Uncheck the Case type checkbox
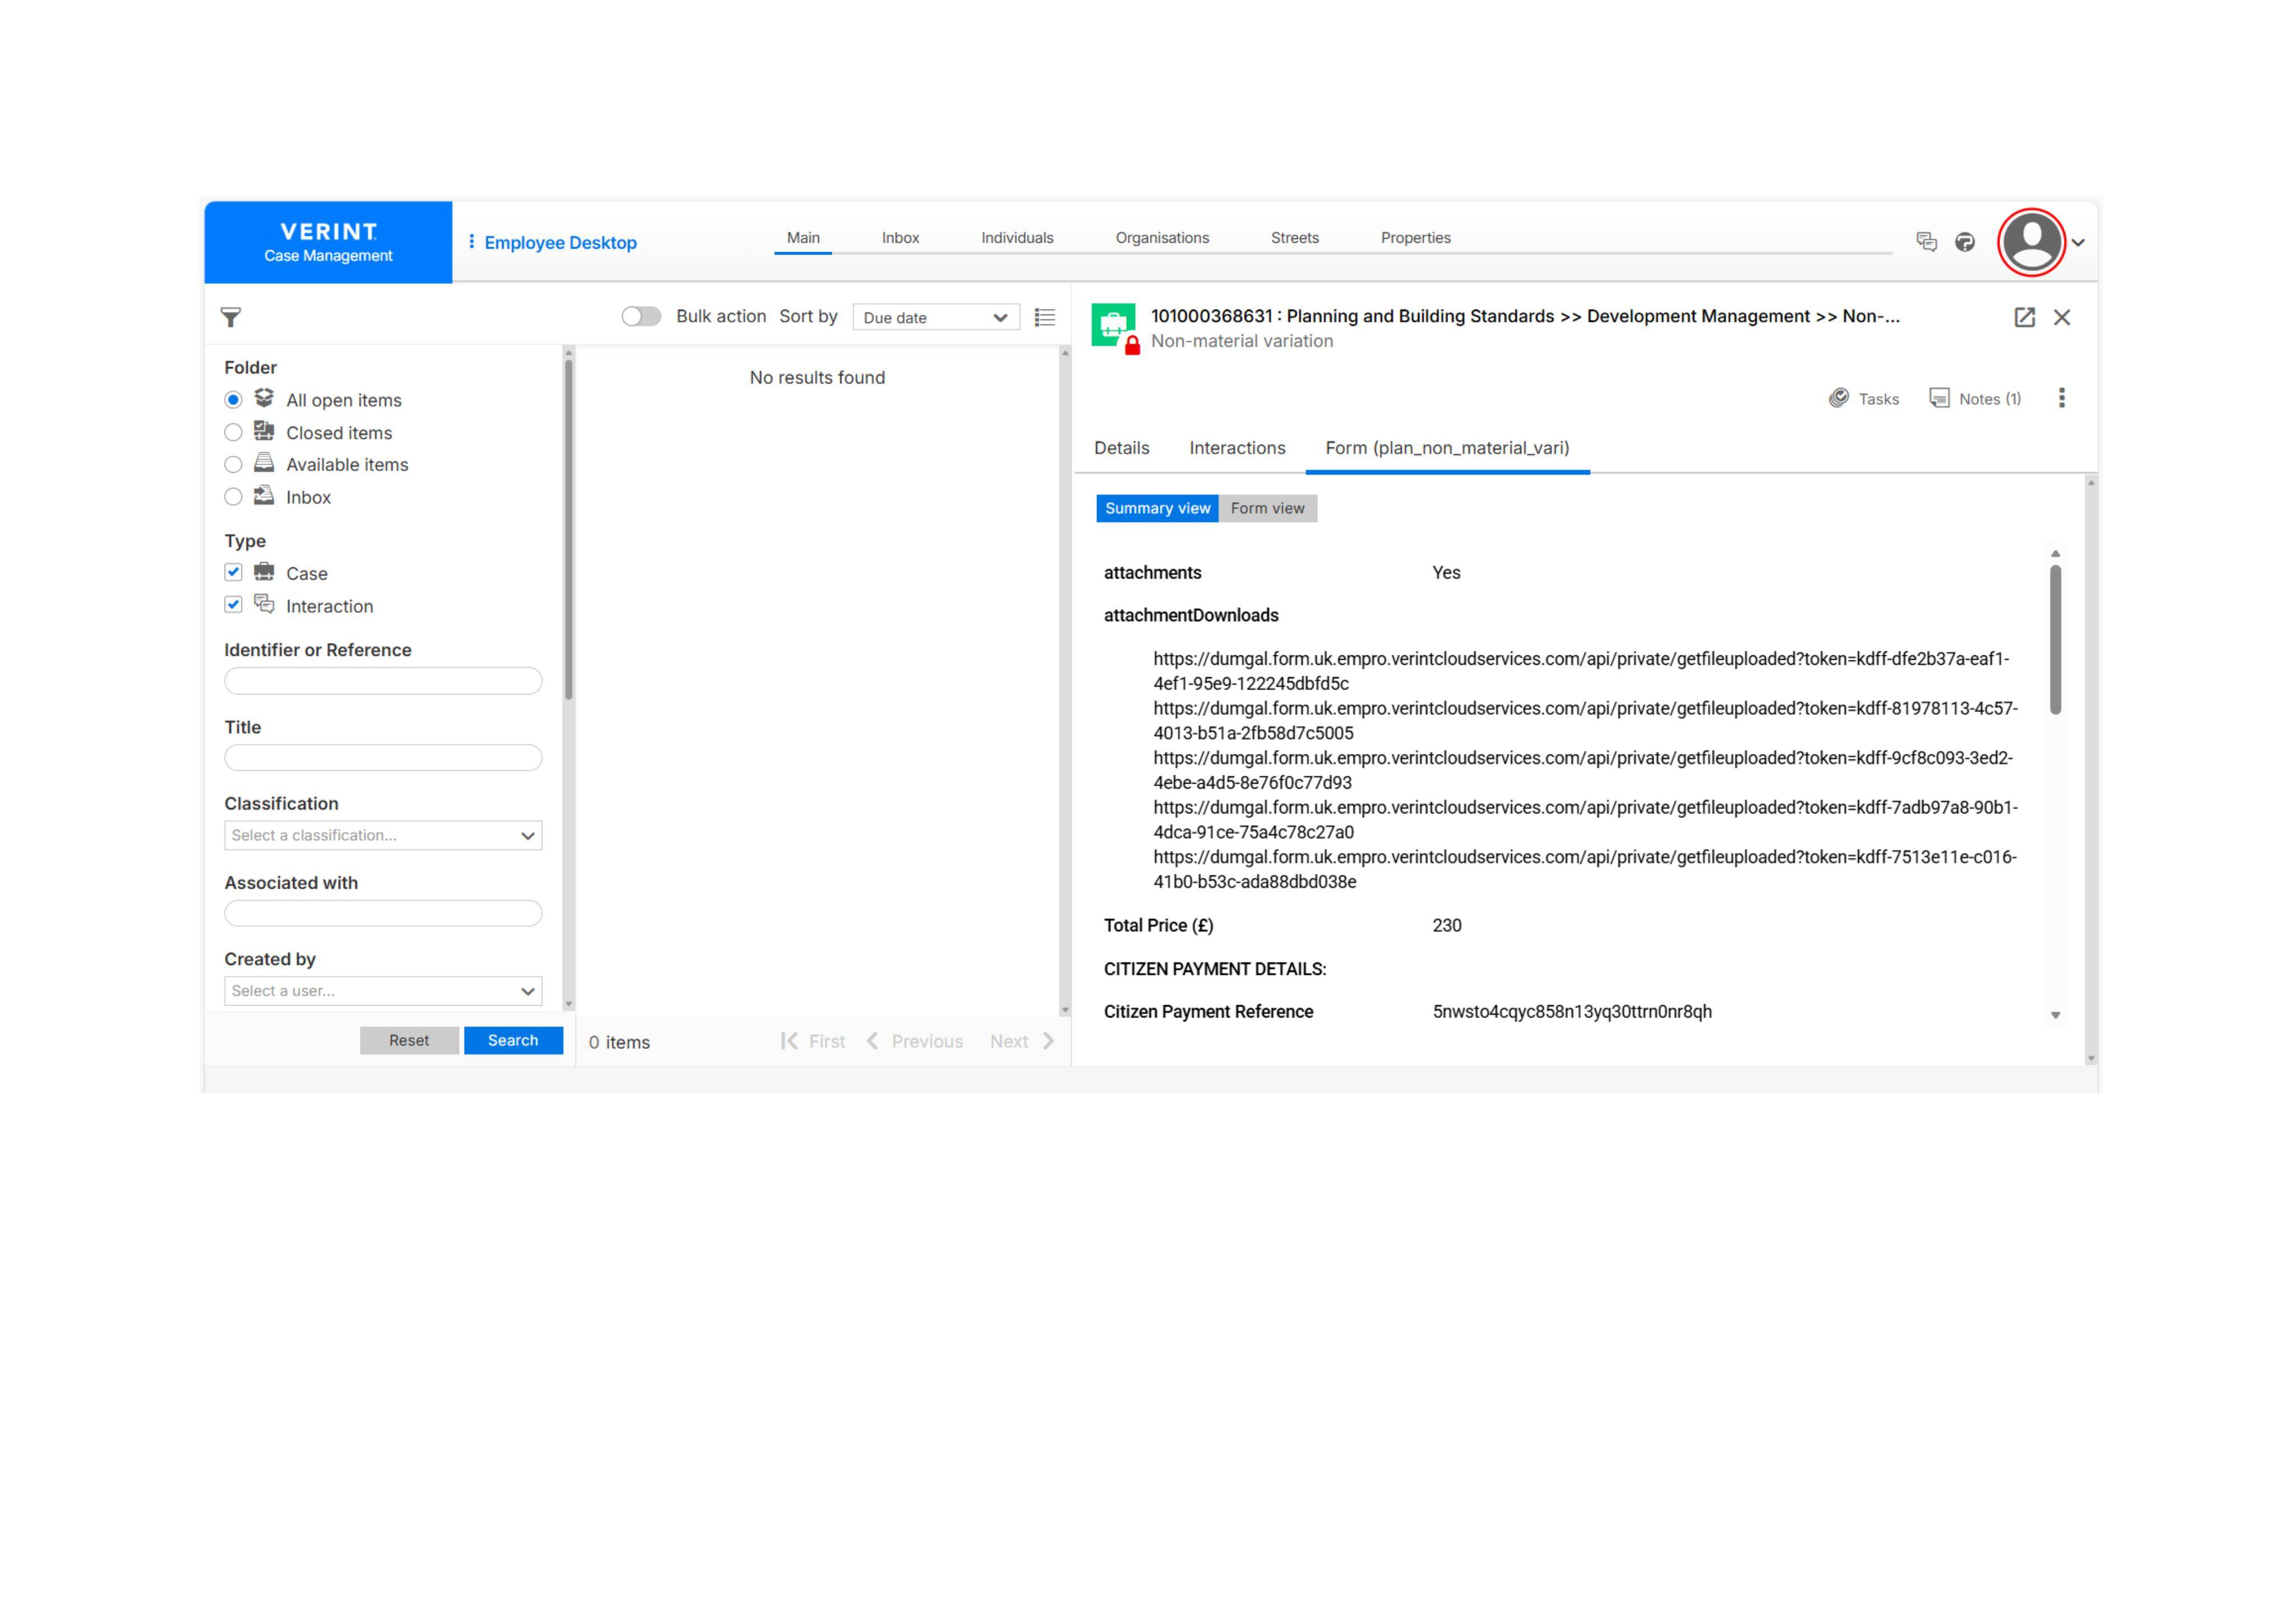Image resolution: width=2296 pixels, height=1624 pixels. pos(233,572)
